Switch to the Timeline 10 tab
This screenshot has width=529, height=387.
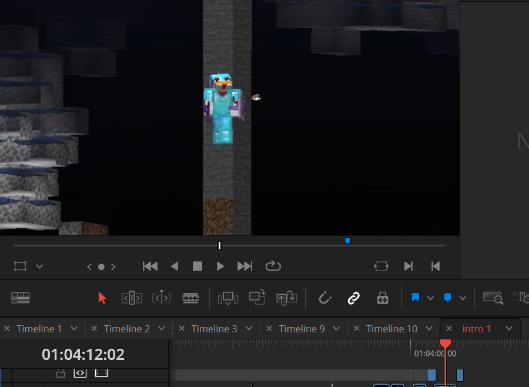(391, 329)
